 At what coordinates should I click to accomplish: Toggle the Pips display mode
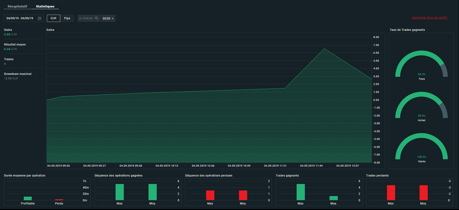[67, 18]
